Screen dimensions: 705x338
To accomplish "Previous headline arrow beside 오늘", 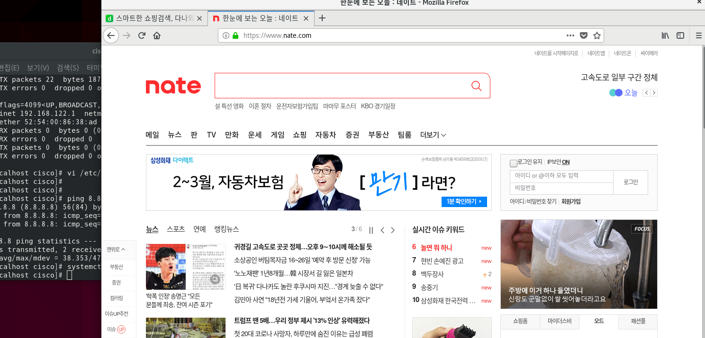I will 646,93.
